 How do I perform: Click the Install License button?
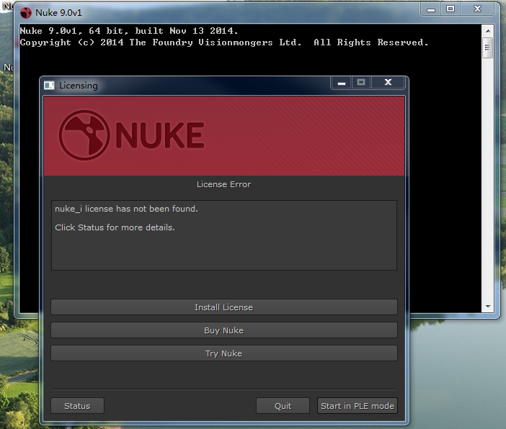point(224,307)
